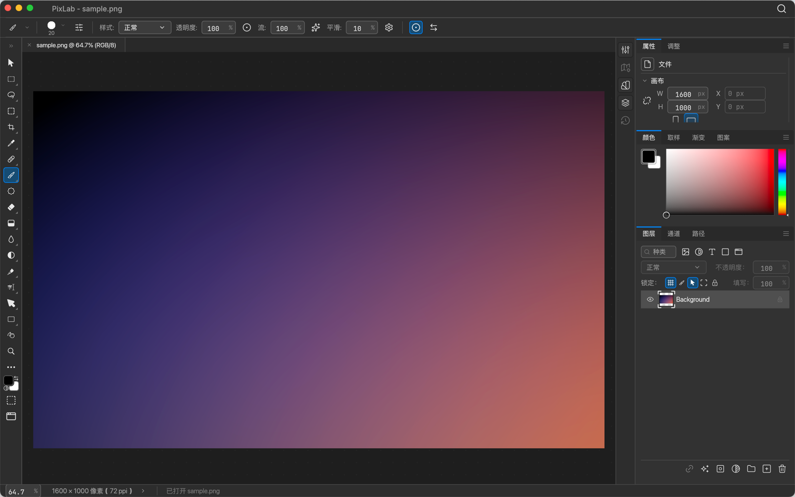Select the Pen tool
The width and height of the screenshot is (795, 497).
point(11,271)
